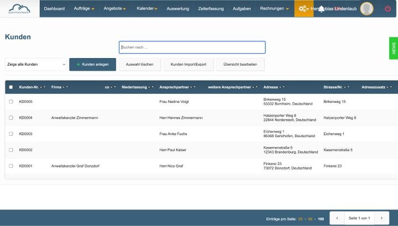
Task: Toggle the select-all header checkbox
Action: (x=11, y=87)
